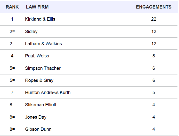The image size is (179, 136).
Task: Click the Simpson Thacher entry
Action: [x=43, y=68]
